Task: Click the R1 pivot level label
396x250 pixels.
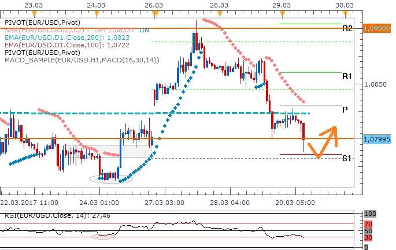Action: (x=347, y=76)
